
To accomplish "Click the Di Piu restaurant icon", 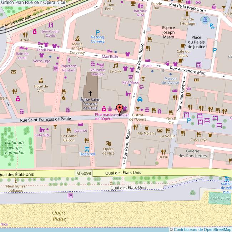I will coord(163,152).
